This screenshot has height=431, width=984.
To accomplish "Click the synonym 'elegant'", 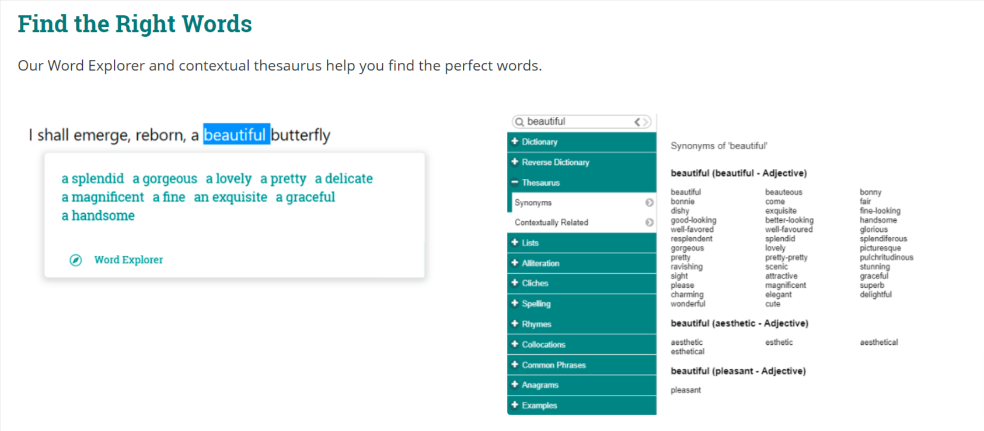I will [778, 295].
